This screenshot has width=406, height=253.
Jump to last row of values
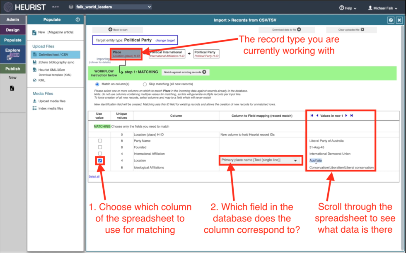click(x=352, y=116)
